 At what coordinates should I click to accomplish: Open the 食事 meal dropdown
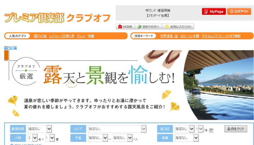pyautogui.click(x=187, y=138)
